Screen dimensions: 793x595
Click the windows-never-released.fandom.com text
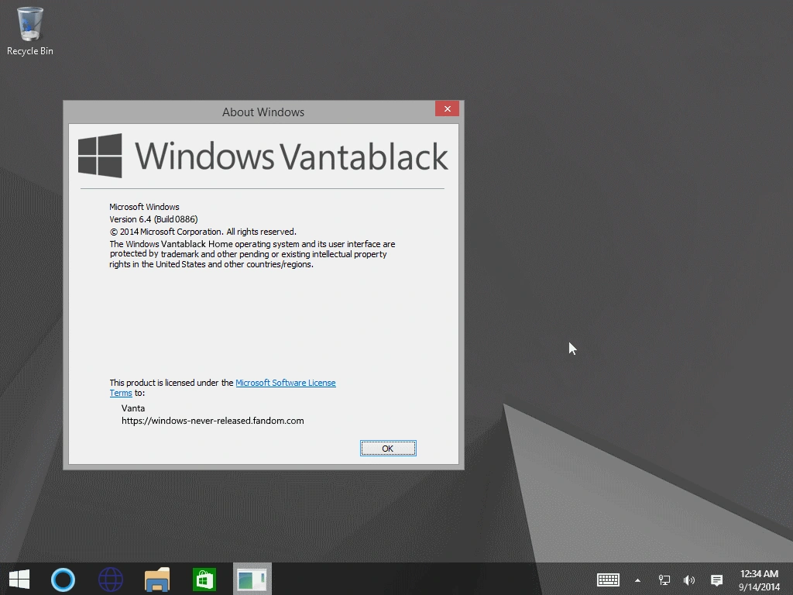coord(212,421)
